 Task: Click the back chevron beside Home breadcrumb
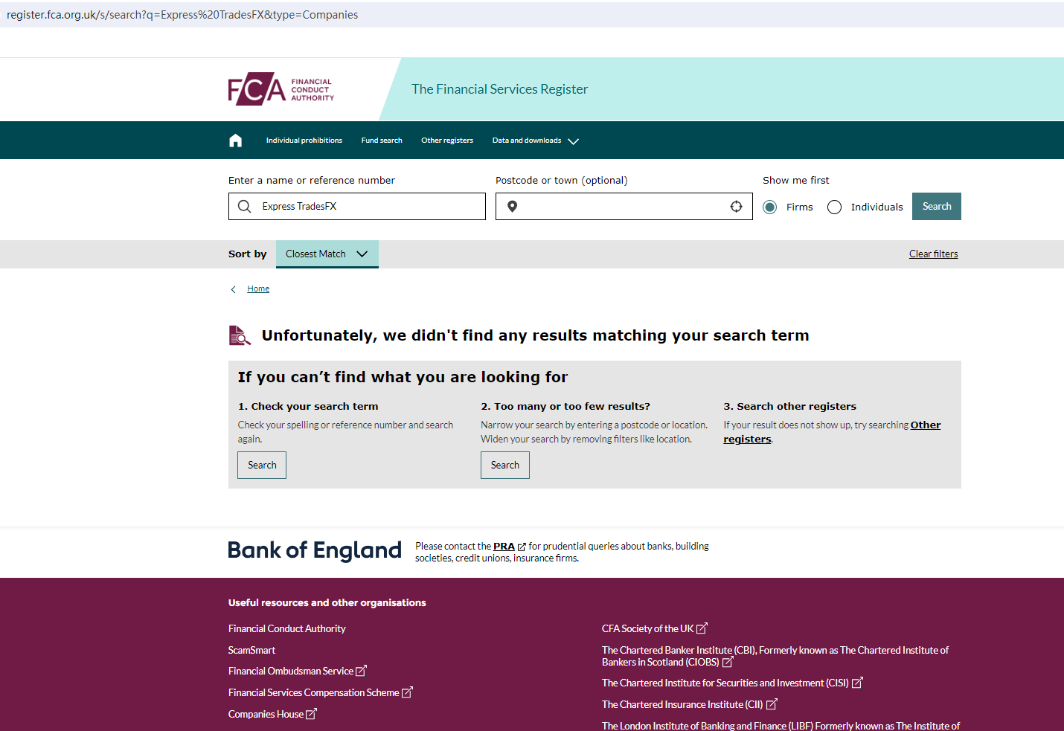pyautogui.click(x=233, y=289)
